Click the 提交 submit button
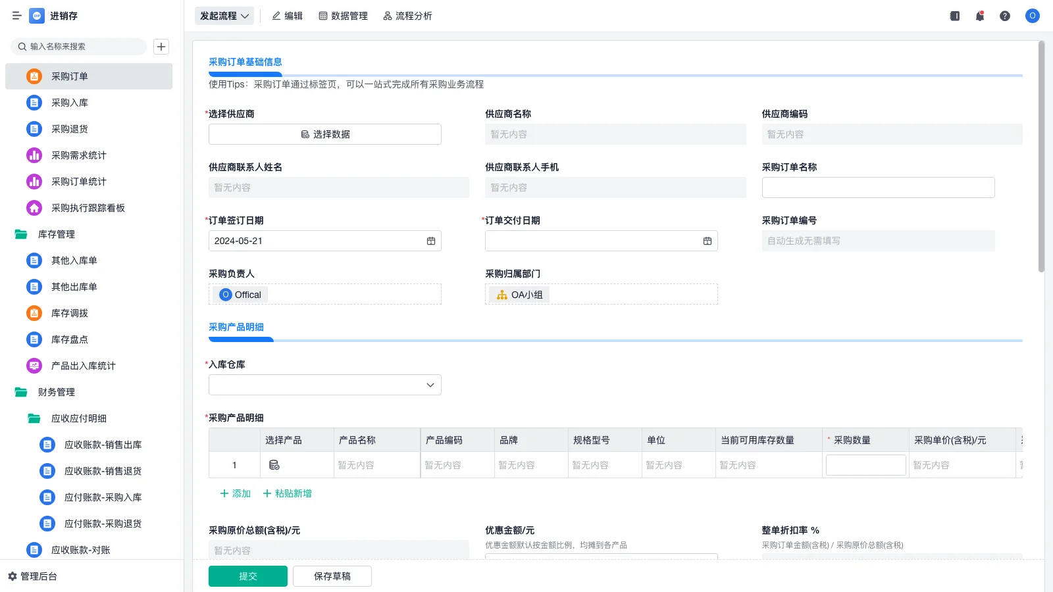This screenshot has width=1053, height=592. coord(248,576)
